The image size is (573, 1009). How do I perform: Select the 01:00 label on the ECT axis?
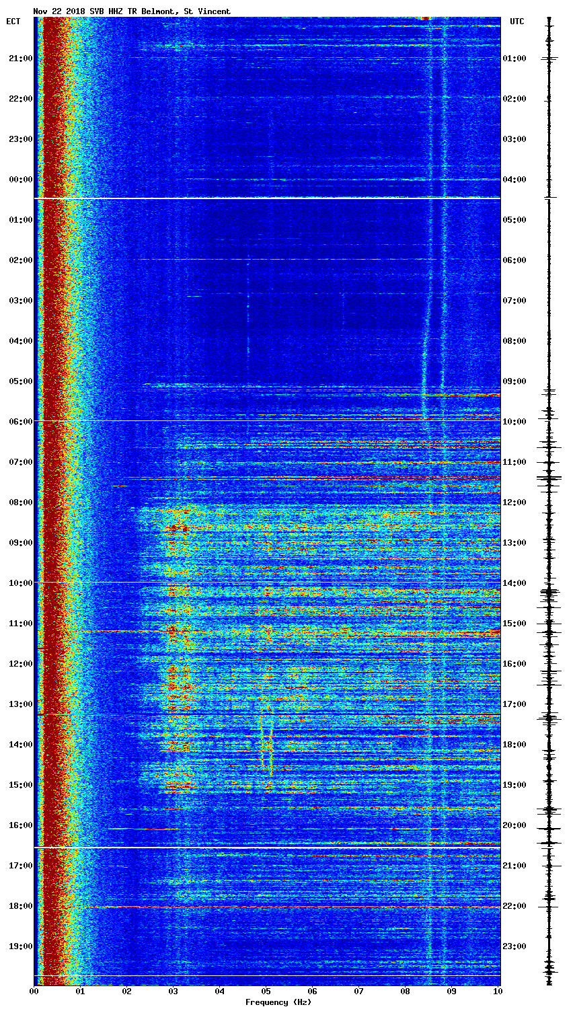click(x=20, y=220)
